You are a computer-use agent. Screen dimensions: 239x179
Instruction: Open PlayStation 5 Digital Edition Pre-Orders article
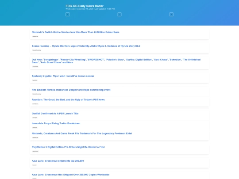(68, 147)
